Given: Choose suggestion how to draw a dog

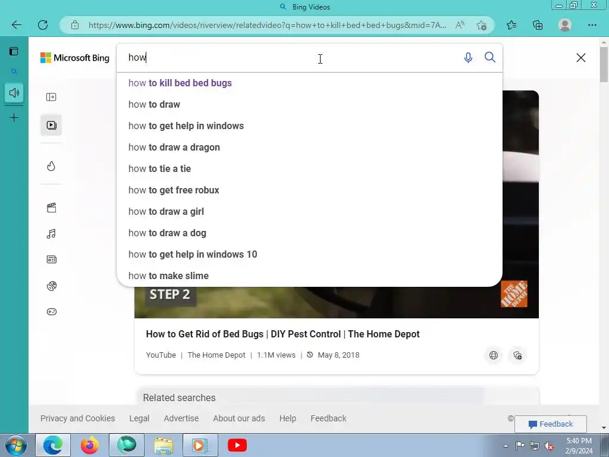Looking at the screenshot, I should click(x=309, y=233).
